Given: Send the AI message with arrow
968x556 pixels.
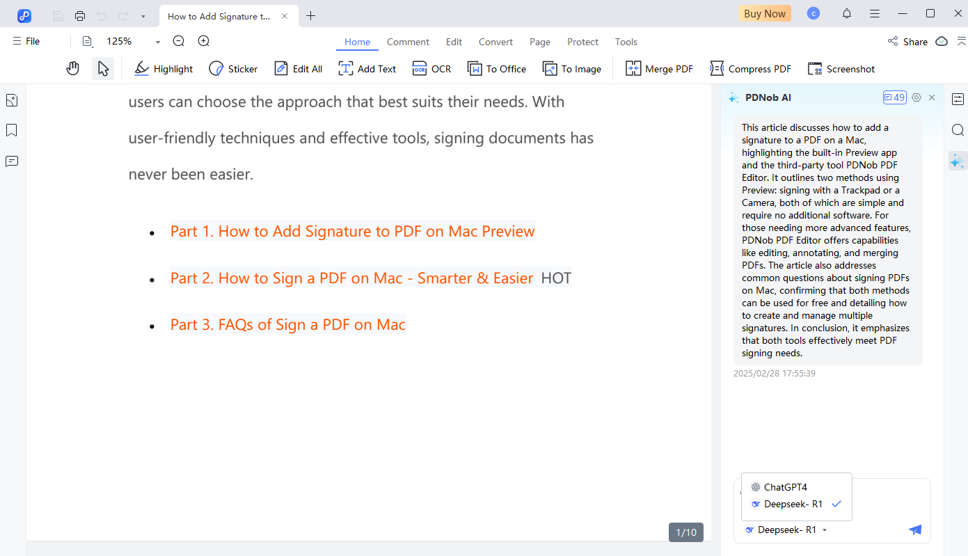Looking at the screenshot, I should pyautogui.click(x=915, y=530).
